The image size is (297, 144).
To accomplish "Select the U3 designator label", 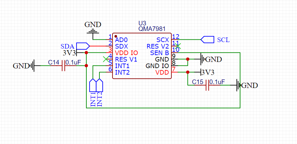I will (x=142, y=23).
